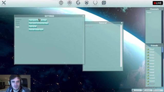The width and height of the screenshot is (164, 92).
Task: Select General in Channels list
Action: pos(149,13)
